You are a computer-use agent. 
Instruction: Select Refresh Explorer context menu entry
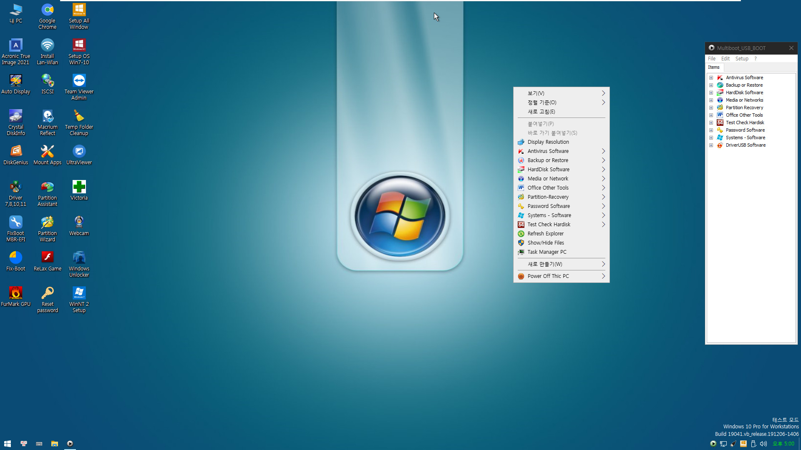pos(561,234)
